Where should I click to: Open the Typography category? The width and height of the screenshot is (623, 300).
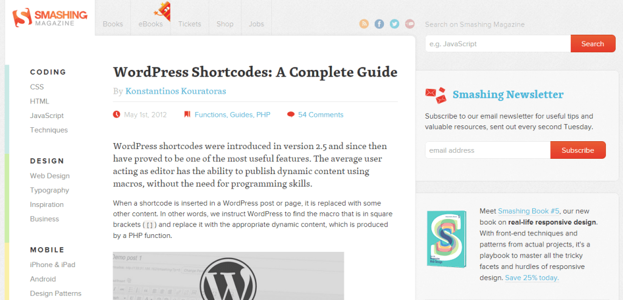click(49, 190)
